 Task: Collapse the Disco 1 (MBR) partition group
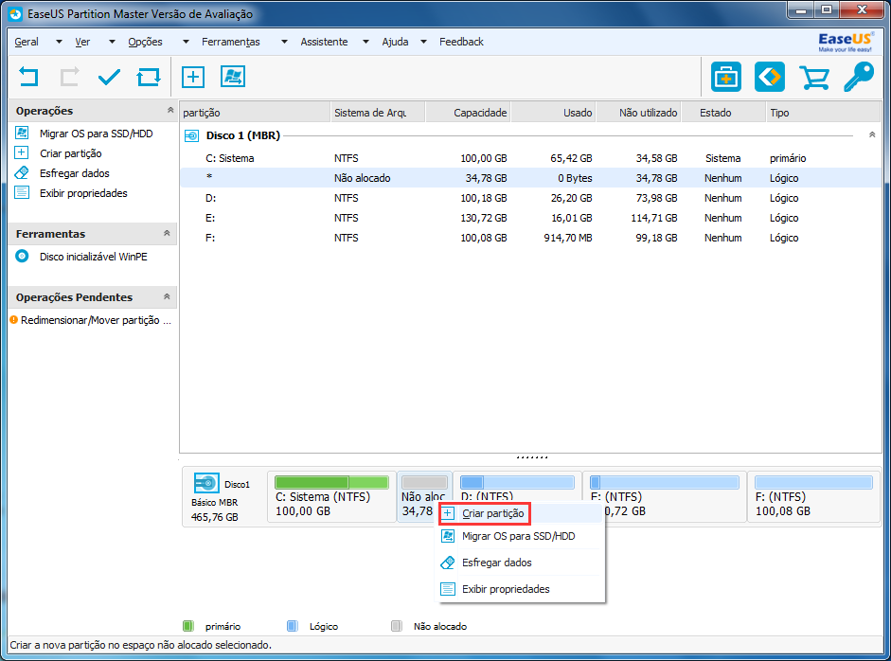(872, 134)
